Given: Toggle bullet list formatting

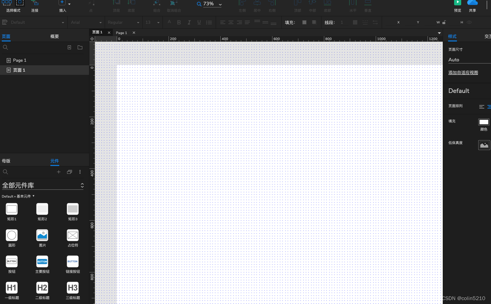Looking at the screenshot, I should coord(209,22).
